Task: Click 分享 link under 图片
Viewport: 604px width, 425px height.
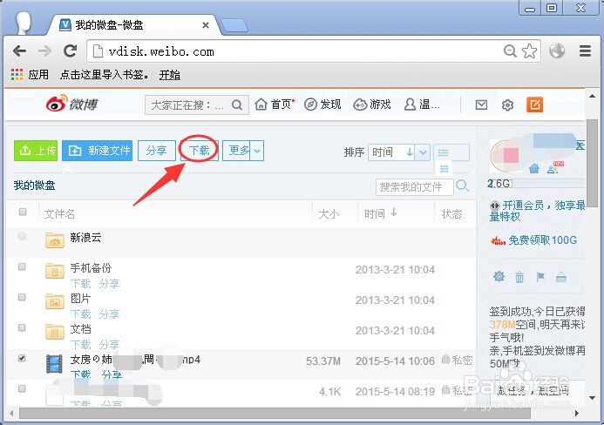Action: (109, 314)
